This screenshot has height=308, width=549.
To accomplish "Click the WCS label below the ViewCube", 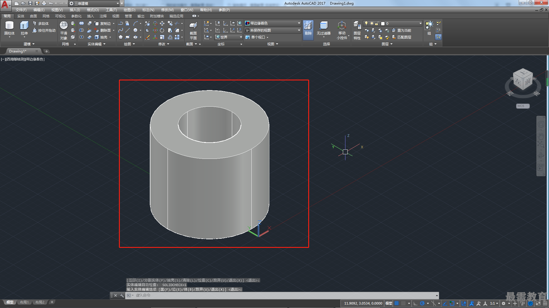I will pyautogui.click(x=523, y=106).
